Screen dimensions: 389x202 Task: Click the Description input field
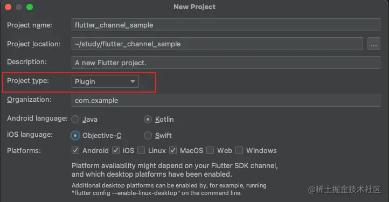point(226,62)
